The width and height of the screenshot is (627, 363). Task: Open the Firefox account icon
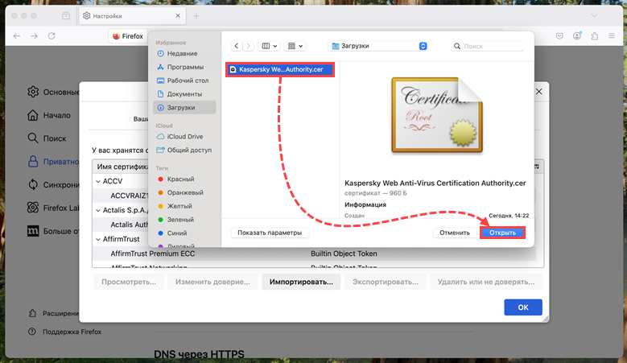tap(576, 36)
